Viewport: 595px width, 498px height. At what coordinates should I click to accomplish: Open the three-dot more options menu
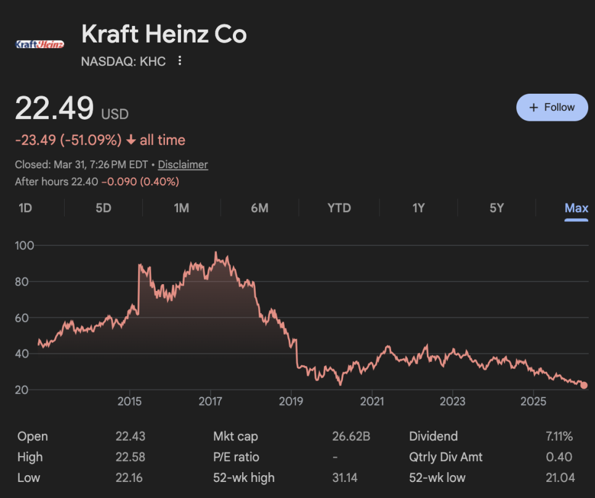pyautogui.click(x=180, y=61)
